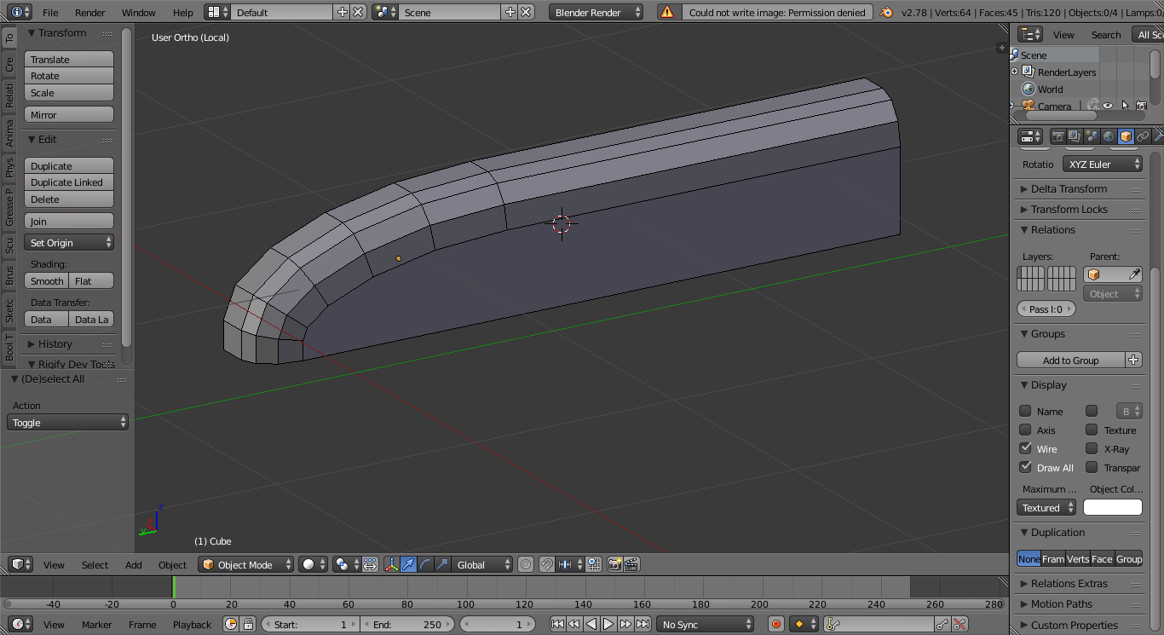Open the Render menu in top bar
The width and height of the screenshot is (1164, 635).
tap(89, 13)
